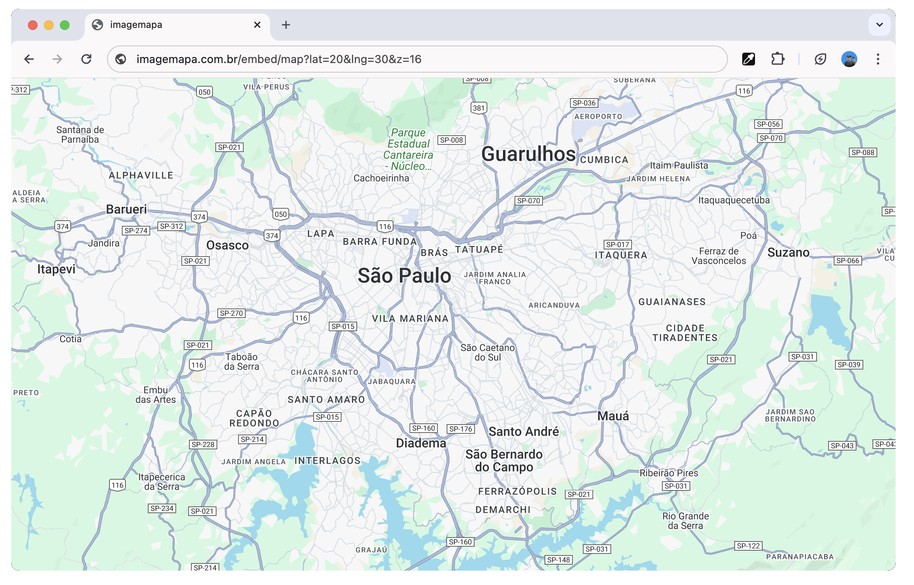Click the lightning bolt performance icon
Image resolution: width=914 pixels, height=585 pixels.
[820, 59]
